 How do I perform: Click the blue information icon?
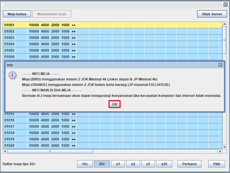(12, 75)
